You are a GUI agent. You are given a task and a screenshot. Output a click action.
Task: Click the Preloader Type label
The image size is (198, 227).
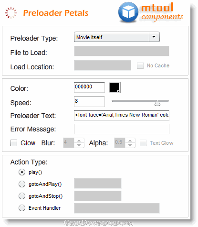tap(34, 38)
